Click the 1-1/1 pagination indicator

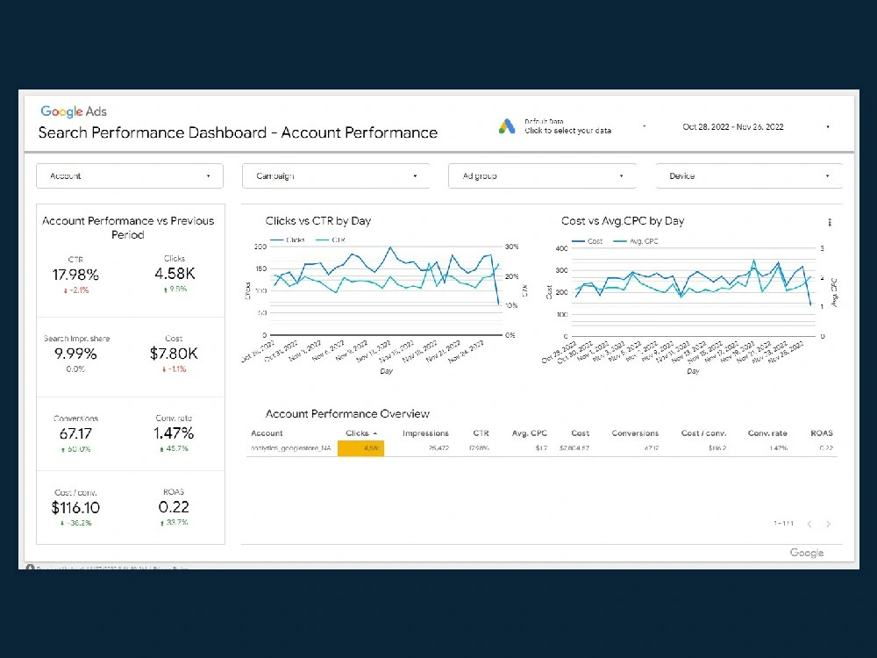pyautogui.click(x=783, y=524)
